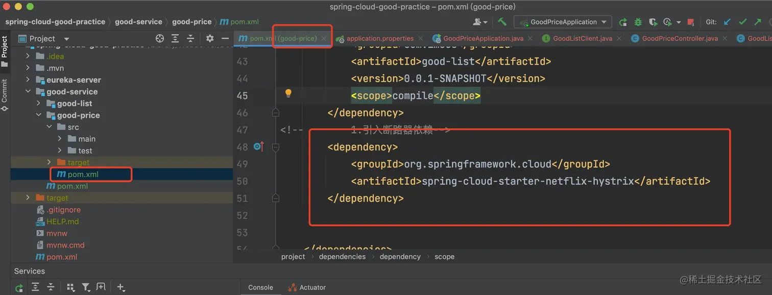Open Group By icon in Services toolbar
Image resolution: width=772 pixels, height=295 pixels.
(70, 287)
